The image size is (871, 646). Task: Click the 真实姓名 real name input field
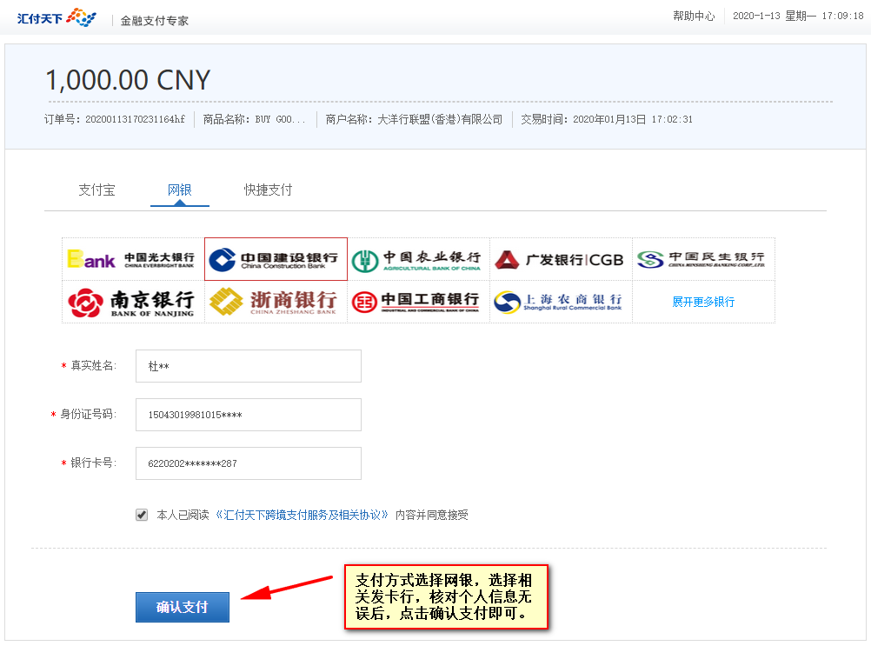[249, 366]
